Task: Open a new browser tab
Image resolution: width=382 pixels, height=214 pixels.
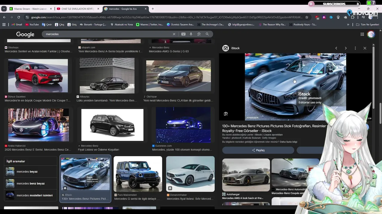Action: 153,9
